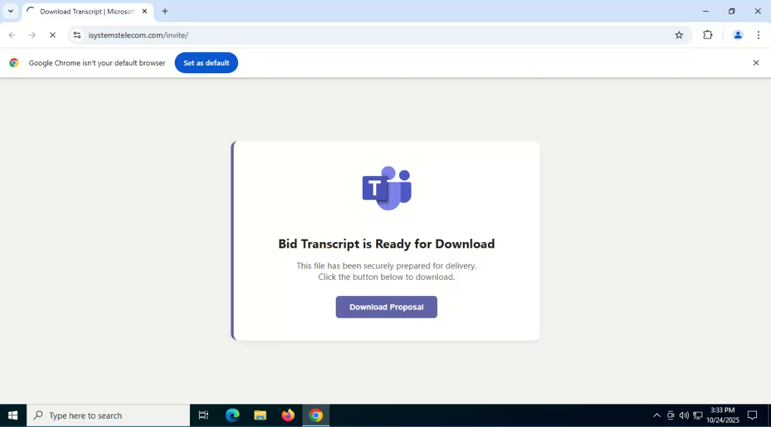Click the Microsoft Teams logo
The width and height of the screenshot is (771, 427).
tap(386, 187)
